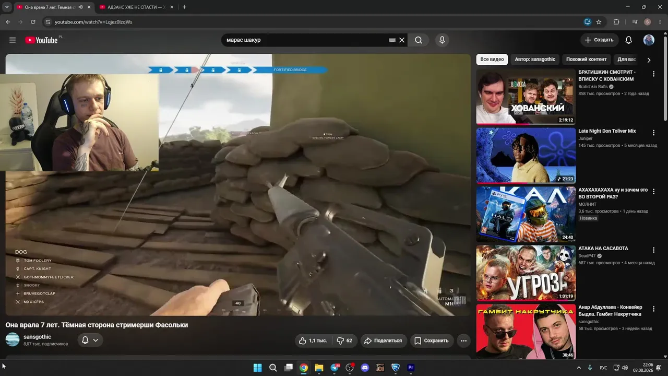Image resolution: width=668 pixels, height=376 pixels.
Task: Open the on-screen keyboard in search box
Action: click(x=392, y=40)
